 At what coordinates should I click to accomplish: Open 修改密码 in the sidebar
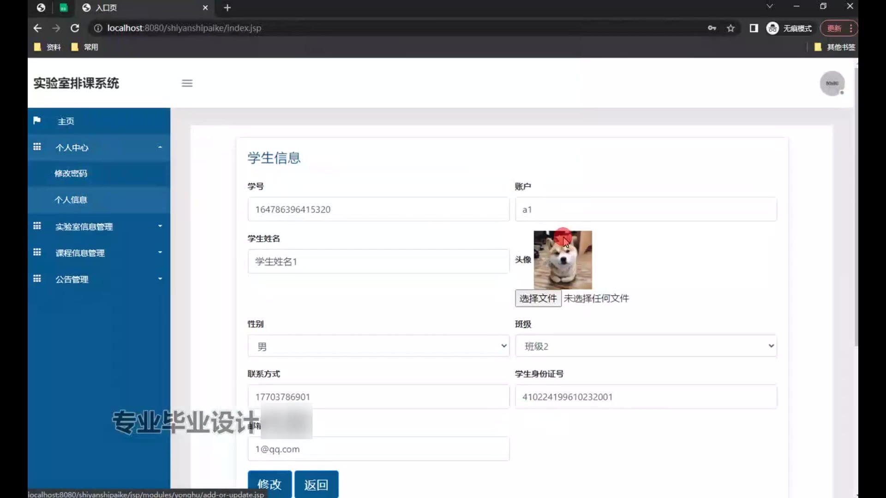pos(71,173)
